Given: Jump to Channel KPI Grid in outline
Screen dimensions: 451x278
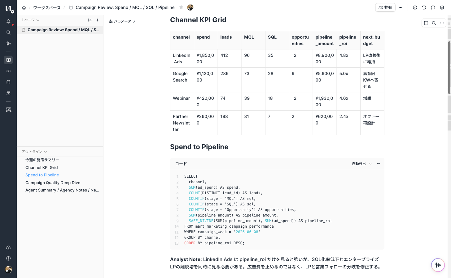Looking at the screenshot, I should [x=42, y=167].
